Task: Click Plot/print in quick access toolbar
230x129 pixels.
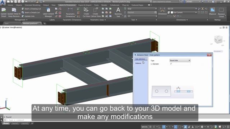Action: point(23,1)
